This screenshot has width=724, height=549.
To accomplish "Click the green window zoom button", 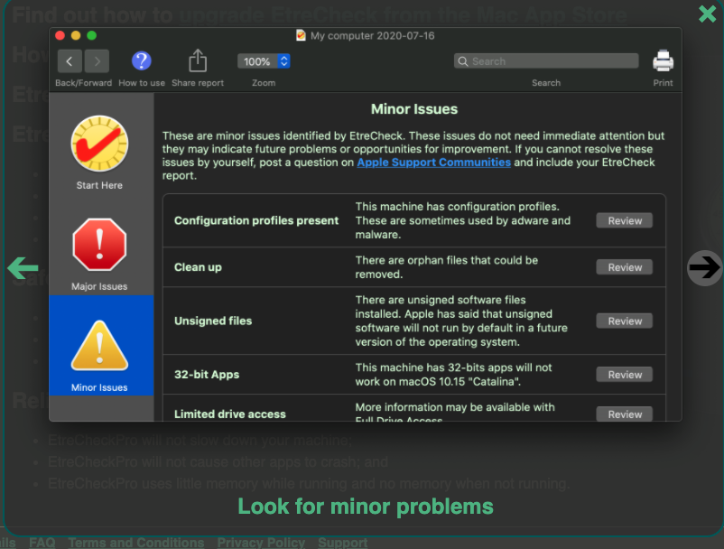I will (x=92, y=35).
